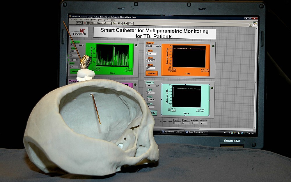Switch to Figures.doc taskbar window
This screenshot has height=182, width=291.
coord(172,132)
